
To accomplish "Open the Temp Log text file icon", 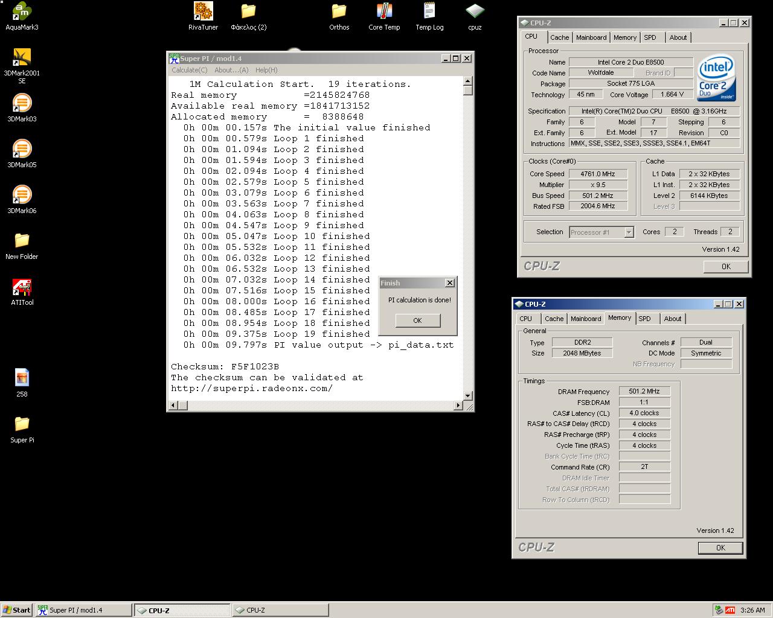I will 429,16.
